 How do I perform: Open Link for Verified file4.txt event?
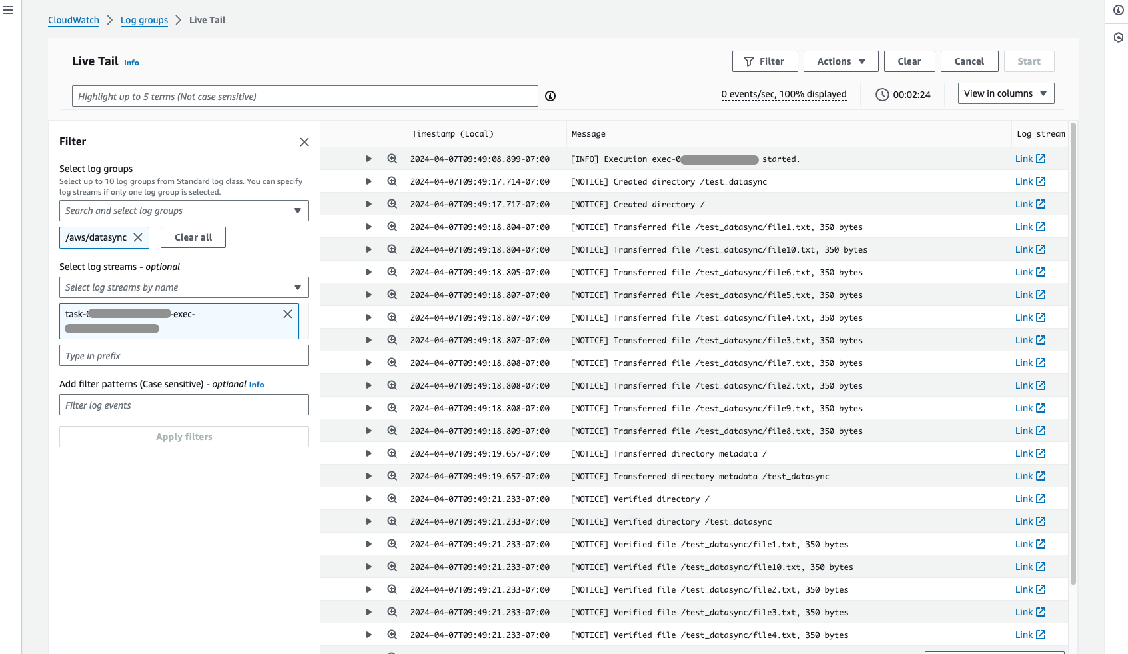[x=1030, y=635]
